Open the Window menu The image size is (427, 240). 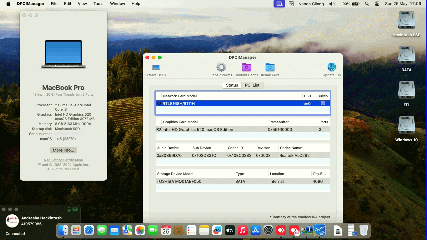[118, 4]
